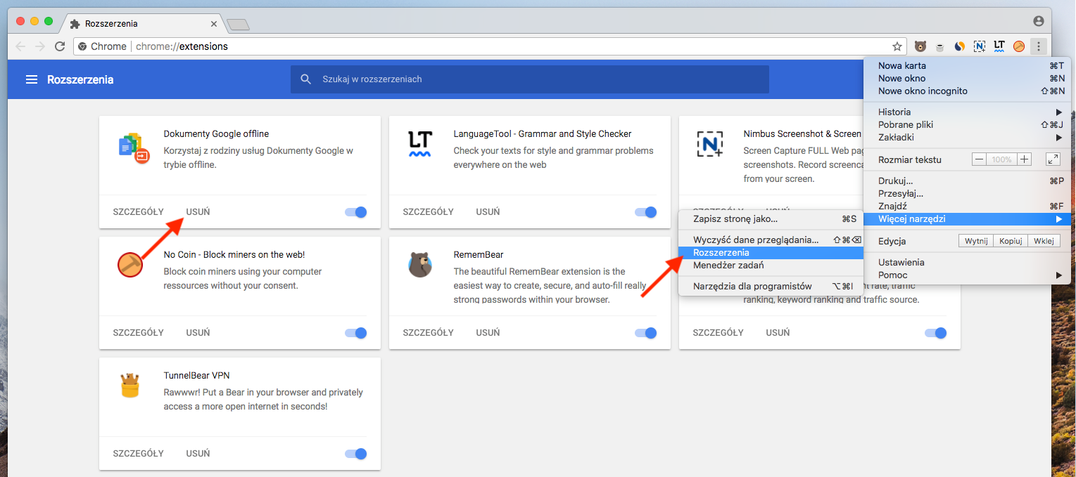The height and width of the screenshot is (477, 1076).
Task: Click the three-dot Chrome menu button
Action: click(1039, 46)
